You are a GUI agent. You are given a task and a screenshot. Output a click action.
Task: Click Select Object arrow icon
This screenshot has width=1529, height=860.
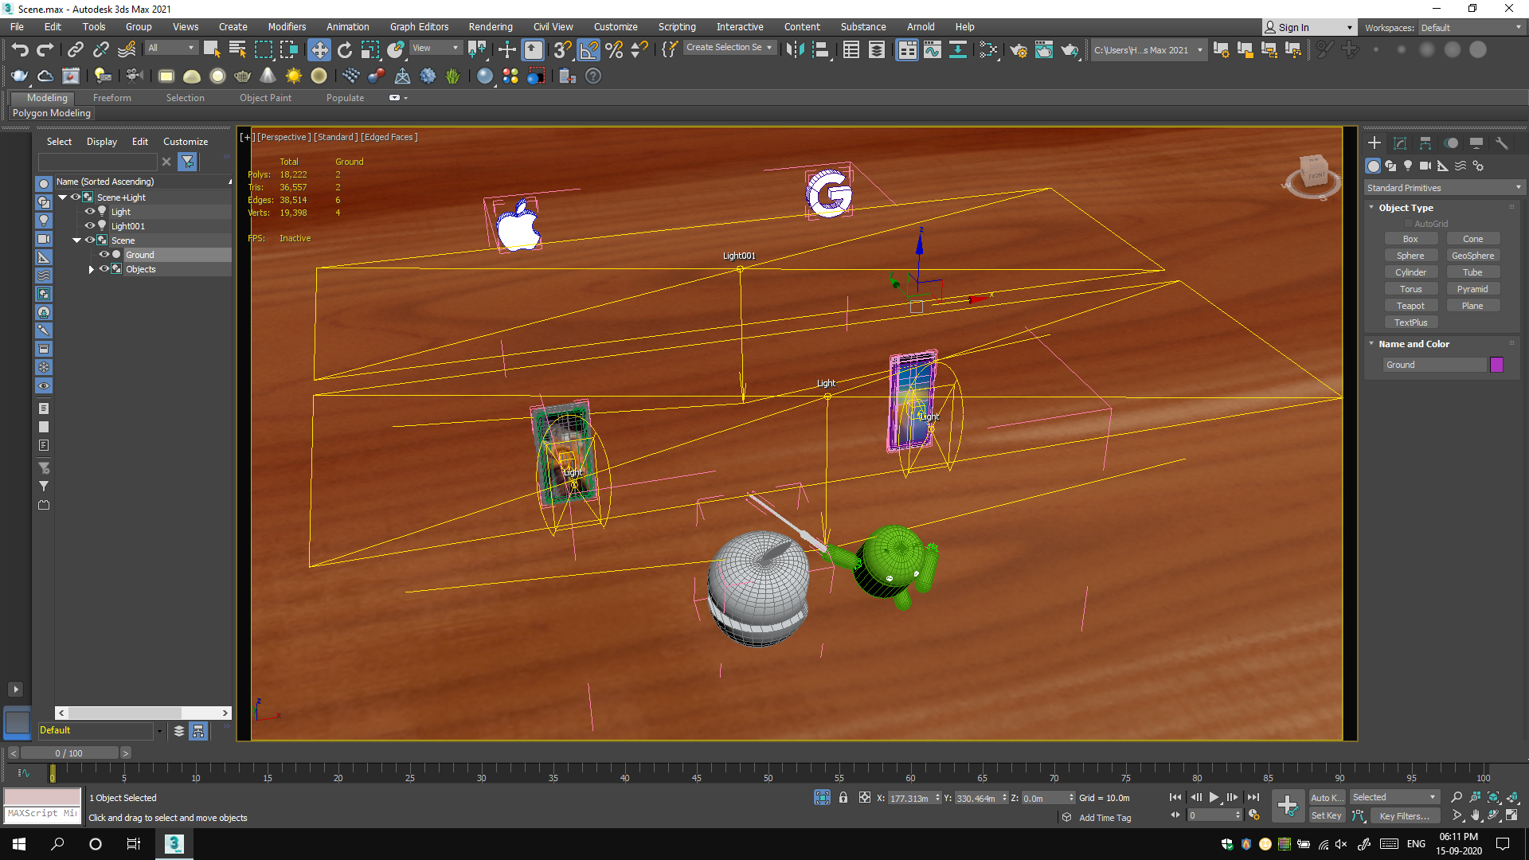coord(211,50)
